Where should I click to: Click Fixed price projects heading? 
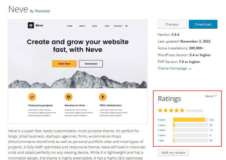point(40,106)
